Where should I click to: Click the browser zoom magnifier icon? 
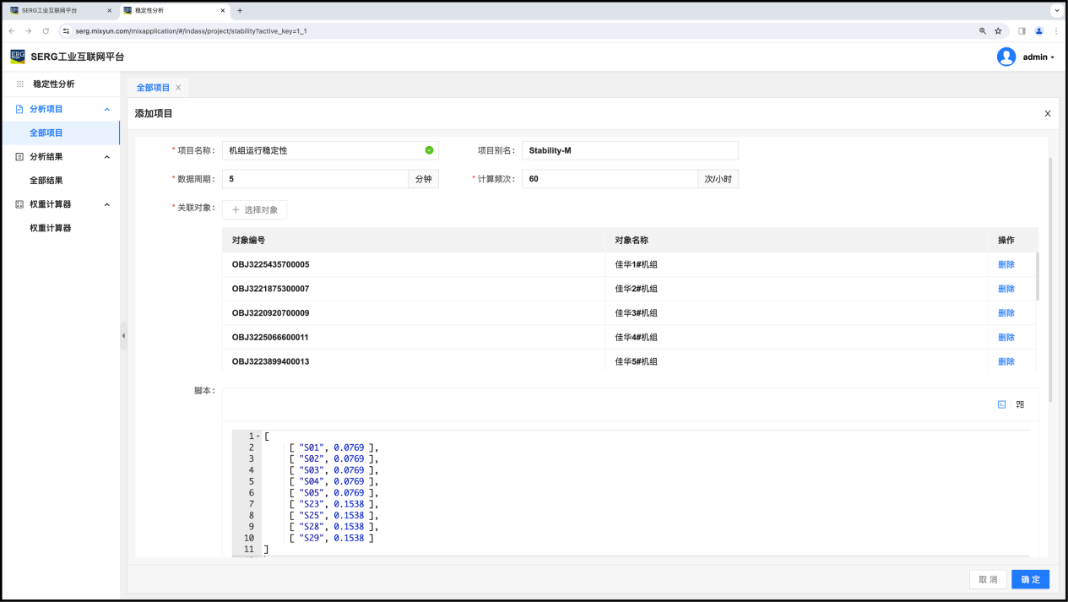click(x=982, y=31)
